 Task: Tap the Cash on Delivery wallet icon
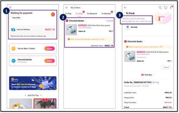pyautogui.click(x=13, y=30)
